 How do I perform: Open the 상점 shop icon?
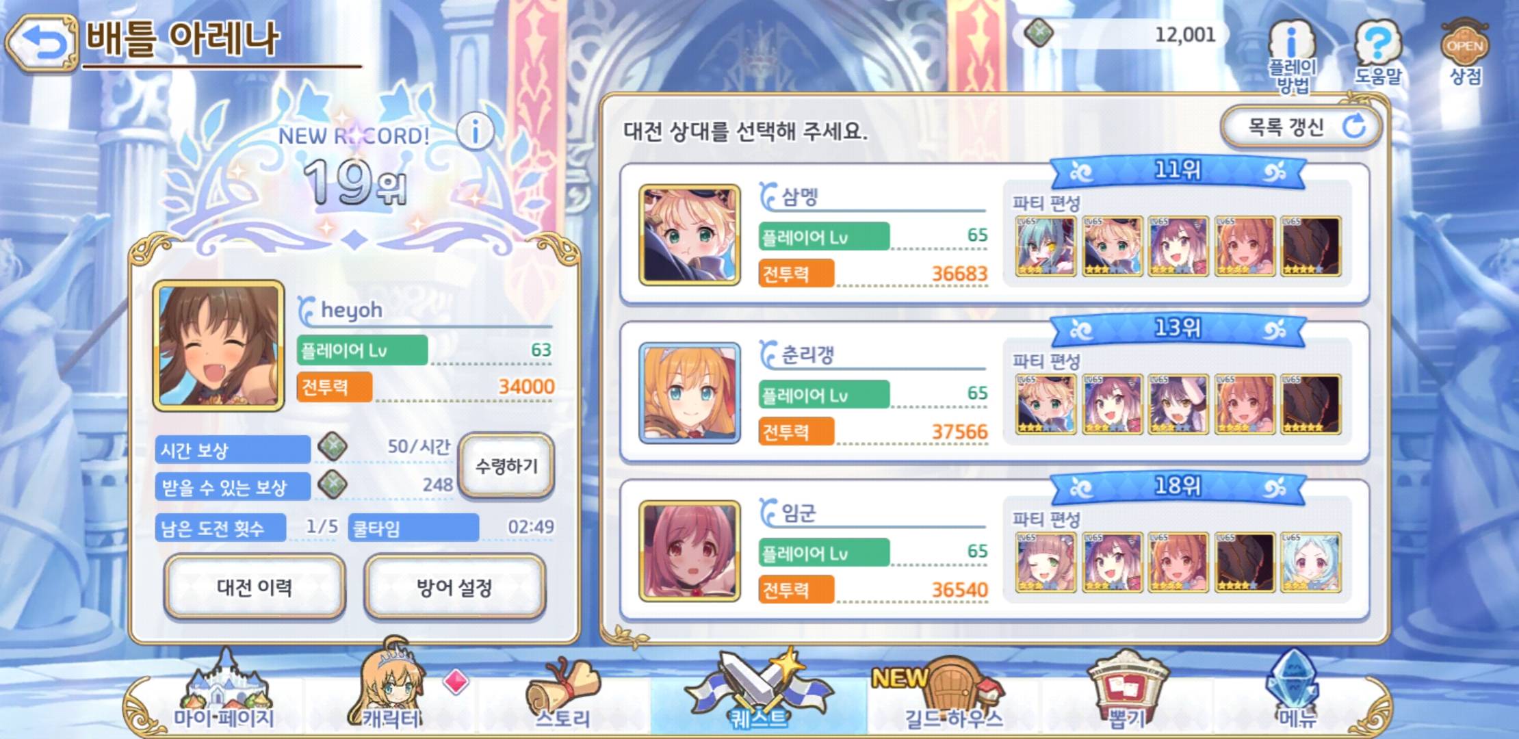1465,53
